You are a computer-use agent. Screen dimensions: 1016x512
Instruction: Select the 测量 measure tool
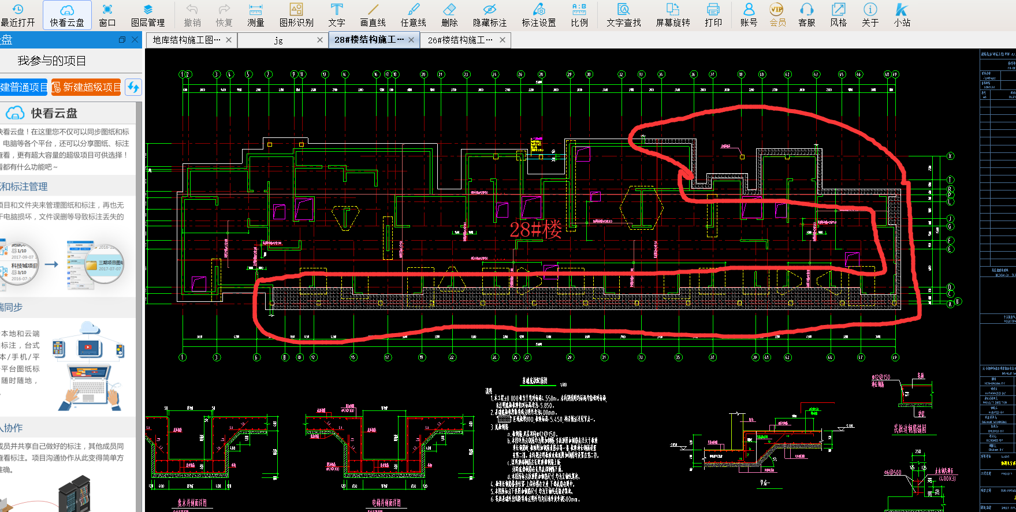256,15
